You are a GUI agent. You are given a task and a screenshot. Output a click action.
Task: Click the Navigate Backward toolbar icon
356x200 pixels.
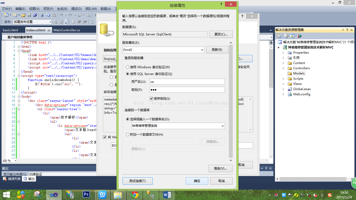80,15
